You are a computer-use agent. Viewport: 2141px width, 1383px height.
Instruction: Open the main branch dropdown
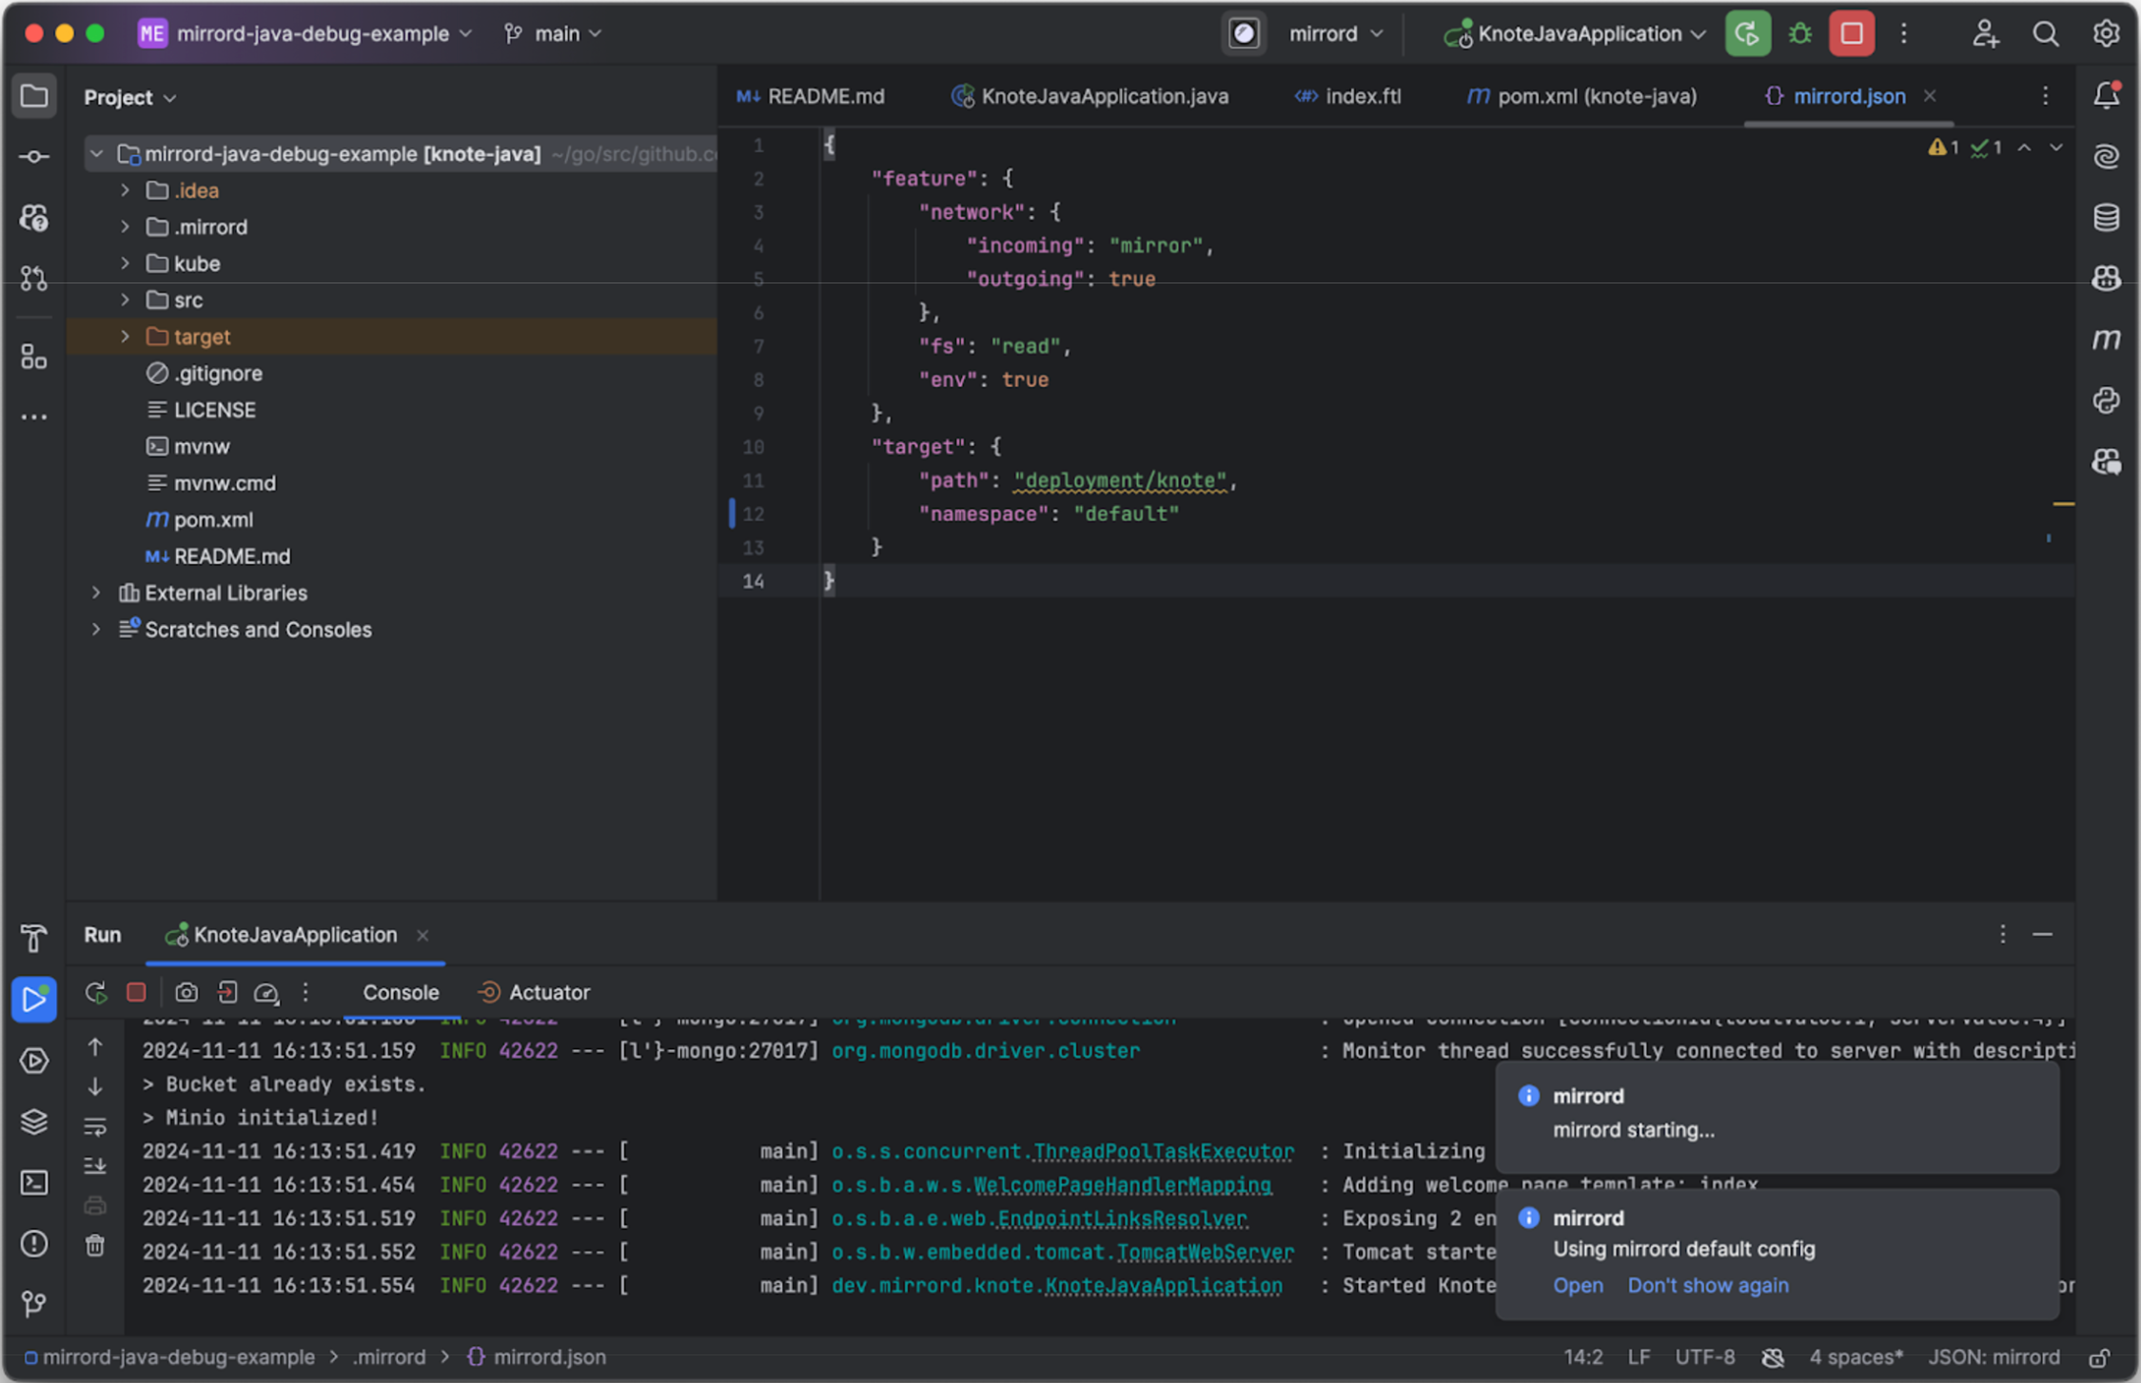(556, 34)
